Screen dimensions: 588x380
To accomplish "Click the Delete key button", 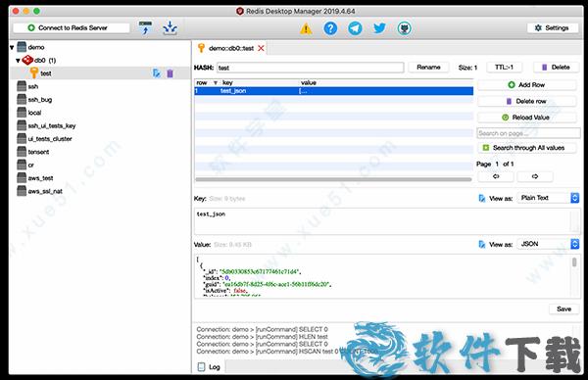I will 556,67.
